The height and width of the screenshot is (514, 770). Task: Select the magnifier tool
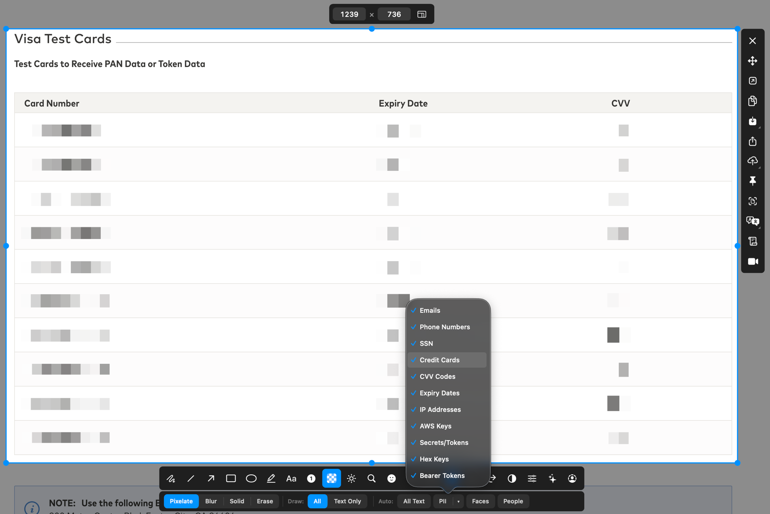[x=372, y=479]
